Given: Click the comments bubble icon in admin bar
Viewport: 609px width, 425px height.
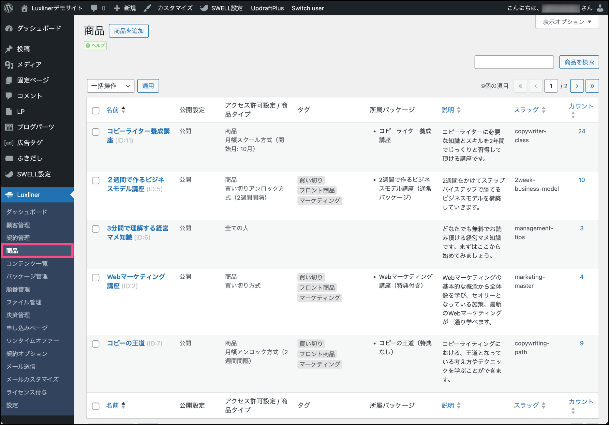Looking at the screenshot, I should coord(94,8).
